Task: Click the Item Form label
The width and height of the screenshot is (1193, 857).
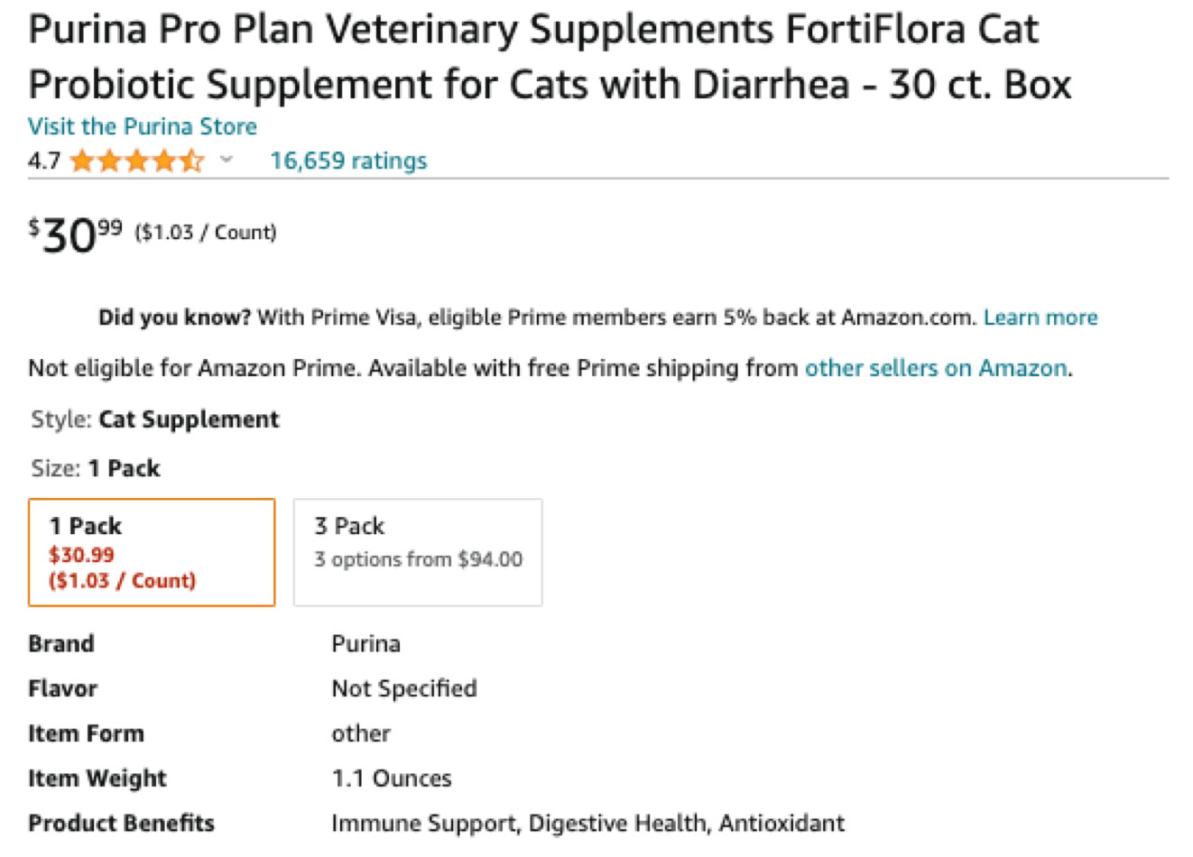Action: pyautogui.click(x=86, y=733)
